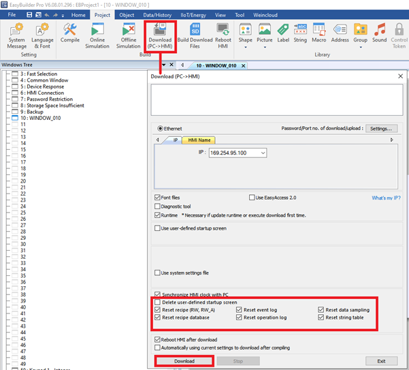The image size is (409, 370).
Task: Open password/port Settings... button
Action: click(381, 129)
